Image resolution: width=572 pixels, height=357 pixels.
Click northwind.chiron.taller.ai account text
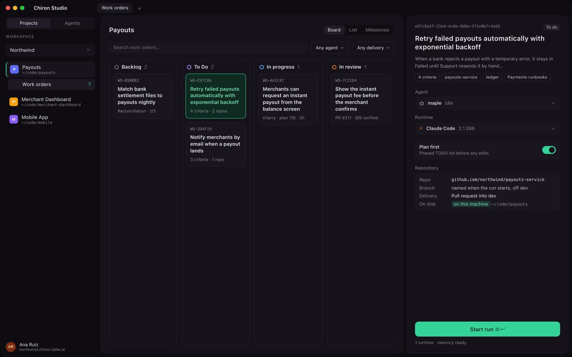pos(42,350)
